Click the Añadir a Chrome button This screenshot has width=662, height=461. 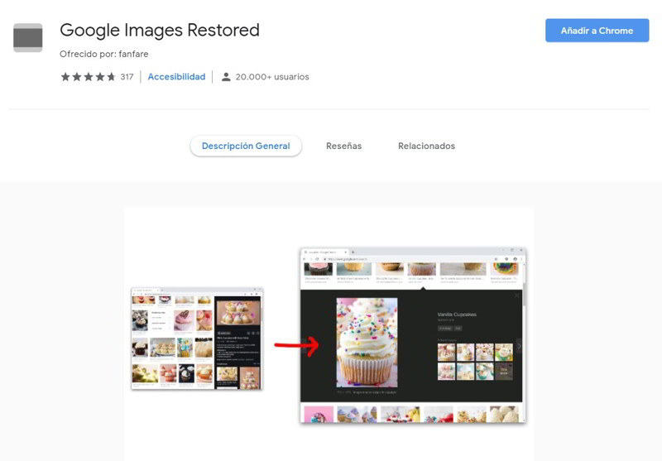pos(597,31)
